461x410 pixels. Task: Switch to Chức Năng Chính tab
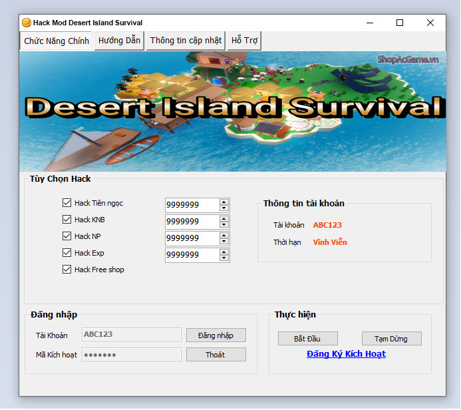point(56,41)
